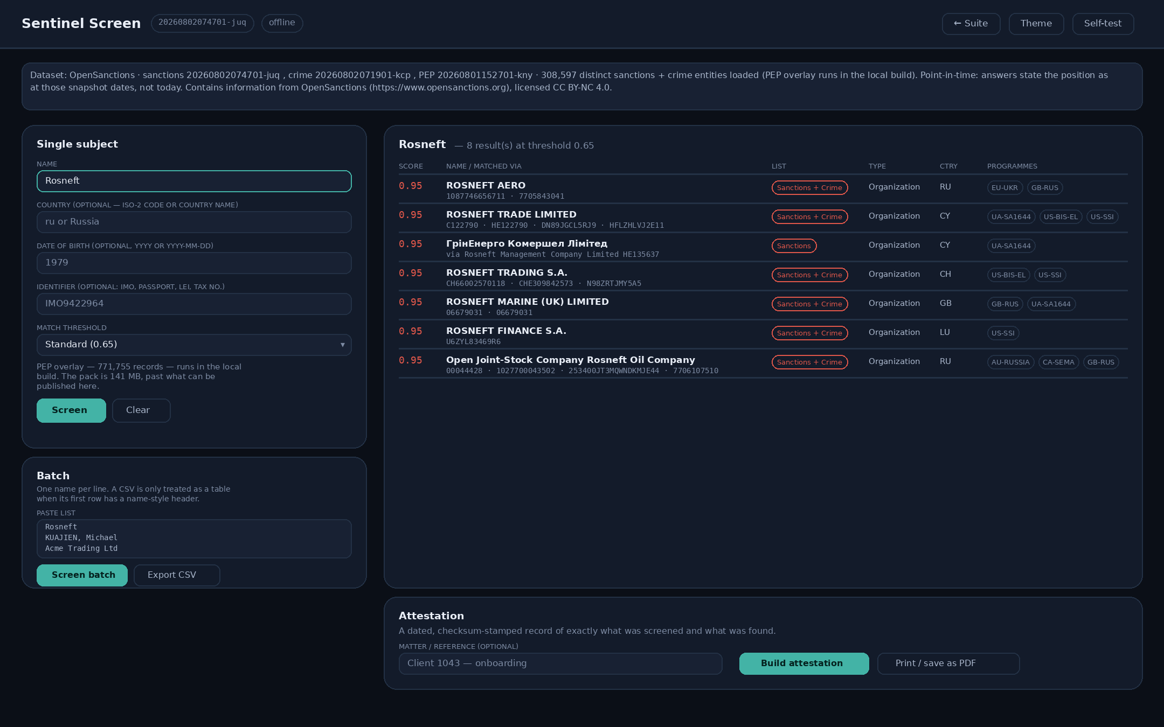
Task: Click the Sanctions badge on ГрінЕнерго row
Action: [794, 246]
